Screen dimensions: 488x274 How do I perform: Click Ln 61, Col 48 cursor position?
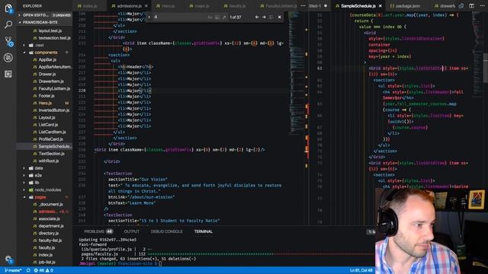[361, 270]
